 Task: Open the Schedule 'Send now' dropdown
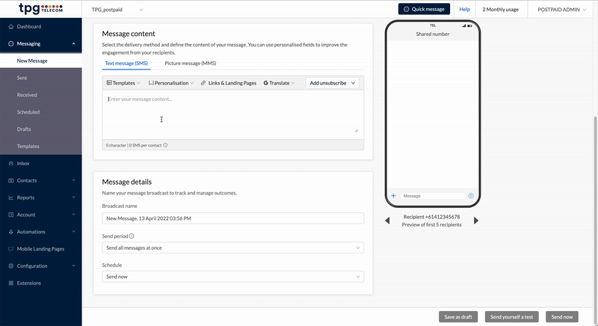click(x=232, y=277)
